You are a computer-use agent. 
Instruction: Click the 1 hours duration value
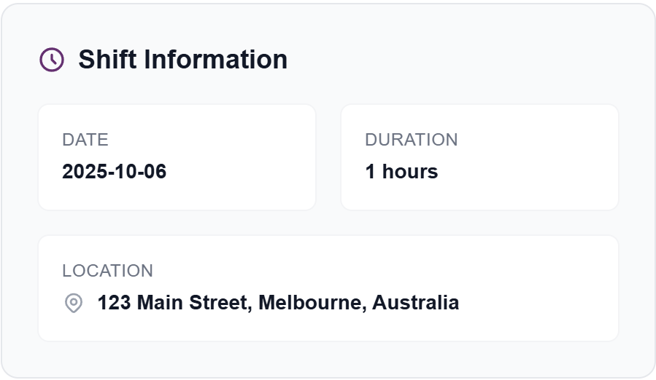(401, 172)
